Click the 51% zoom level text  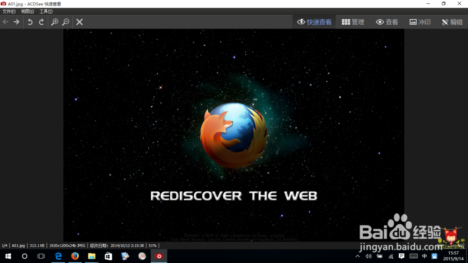click(153, 245)
